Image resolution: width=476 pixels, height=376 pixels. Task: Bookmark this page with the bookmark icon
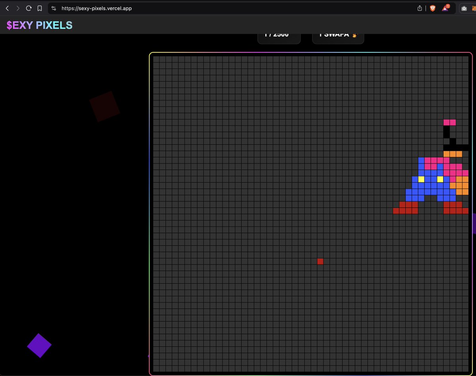pyautogui.click(x=39, y=8)
